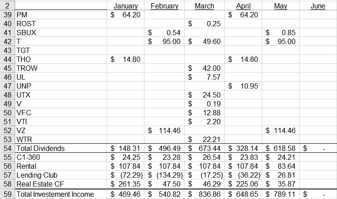Viewport: 337px width, 199px height.
Task: Click Total Dividends January value 148.31
Action: (126, 148)
